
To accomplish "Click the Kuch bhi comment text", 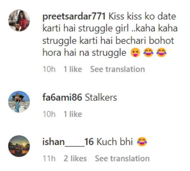I will 114,142.
